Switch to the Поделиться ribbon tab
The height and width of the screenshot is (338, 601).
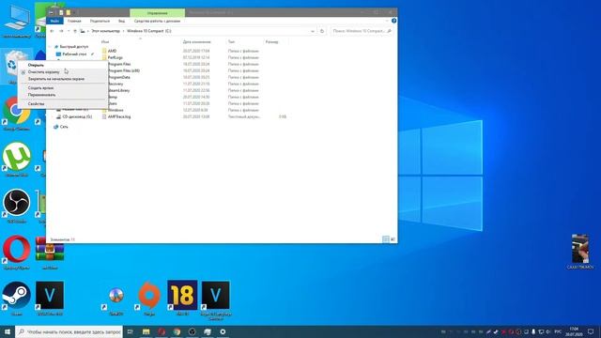[x=100, y=21]
